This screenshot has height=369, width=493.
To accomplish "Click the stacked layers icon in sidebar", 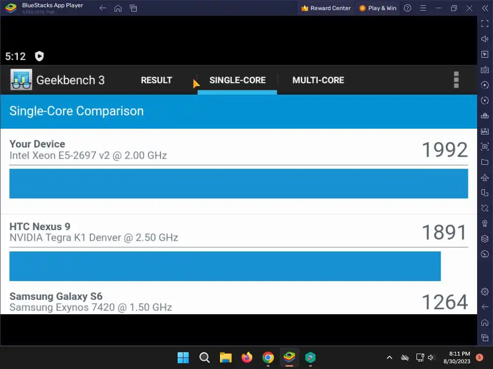I will (484, 239).
